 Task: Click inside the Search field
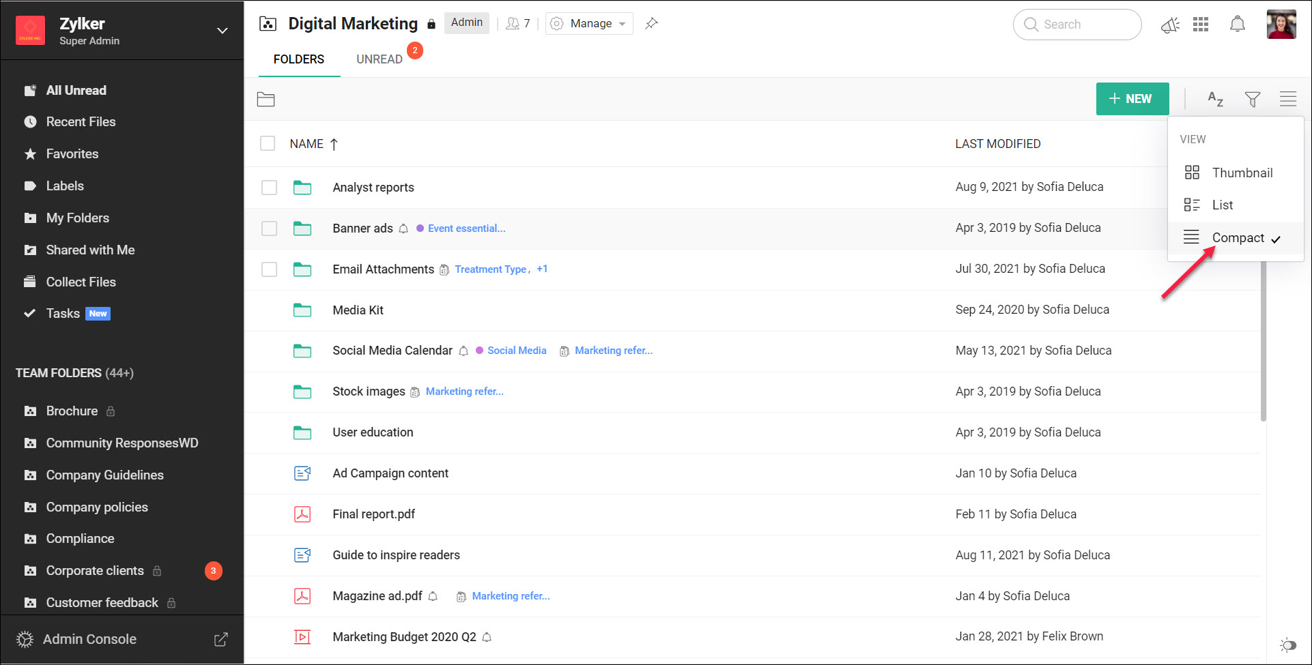[x=1077, y=24]
